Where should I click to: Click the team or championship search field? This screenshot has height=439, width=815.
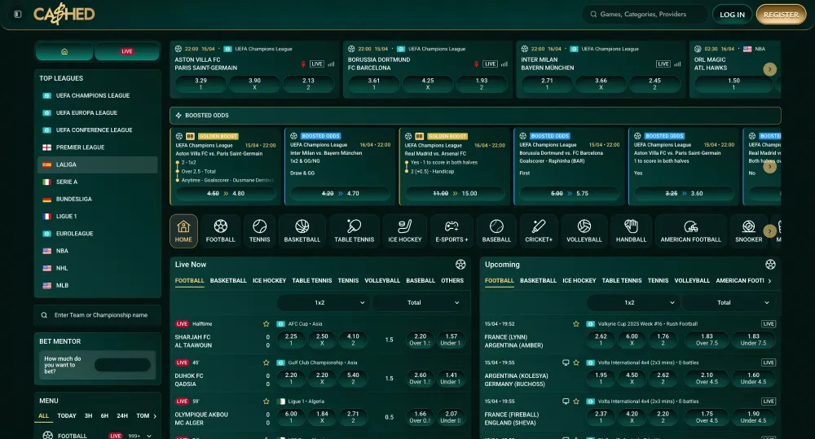coord(99,314)
